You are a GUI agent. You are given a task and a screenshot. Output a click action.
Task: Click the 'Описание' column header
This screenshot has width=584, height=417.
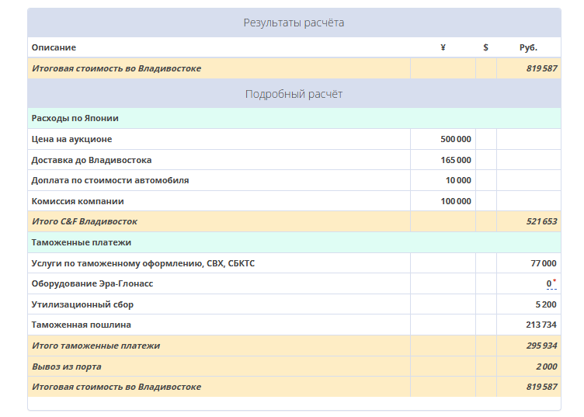pyautogui.click(x=54, y=47)
